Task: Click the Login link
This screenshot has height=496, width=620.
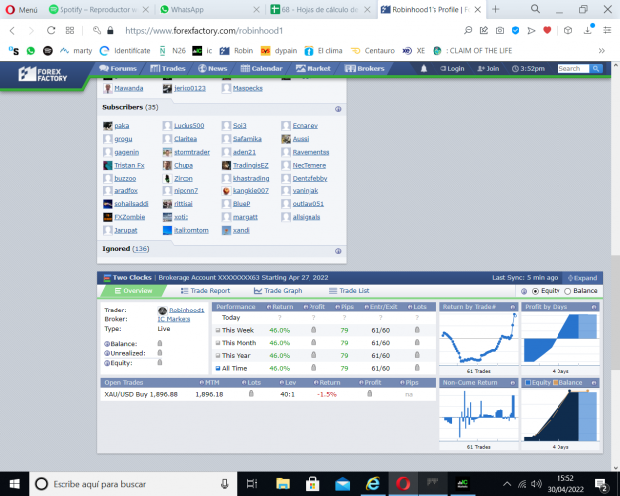Action: coord(452,69)
